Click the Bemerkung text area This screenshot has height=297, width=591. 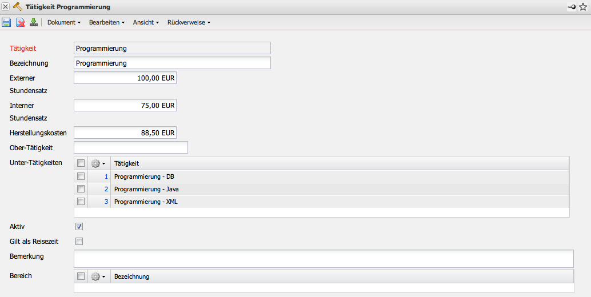coord(324,259)
